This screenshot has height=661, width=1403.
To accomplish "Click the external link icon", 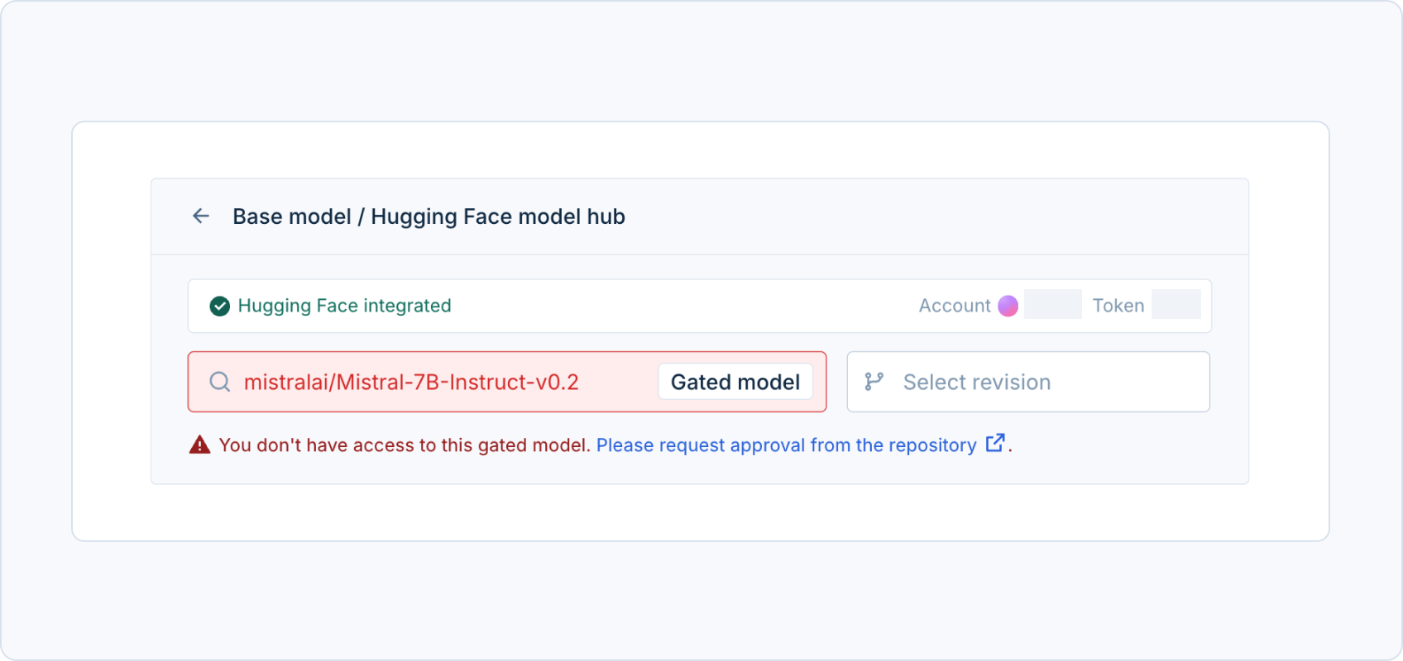I will click(x=995, y=443).
